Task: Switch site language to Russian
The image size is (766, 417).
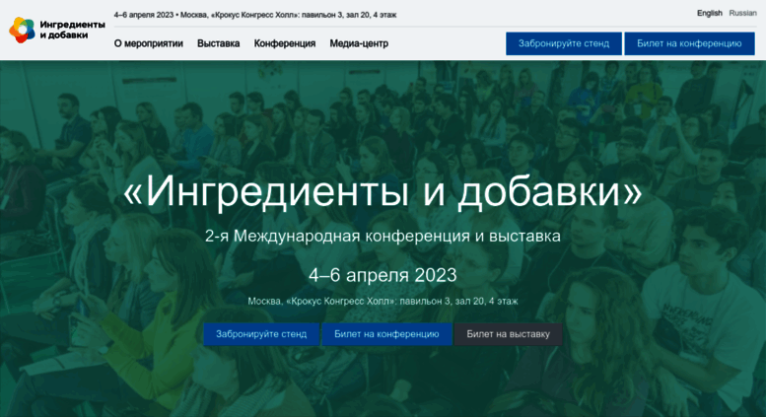Action: pyautogui.click(x=742, y=13)
